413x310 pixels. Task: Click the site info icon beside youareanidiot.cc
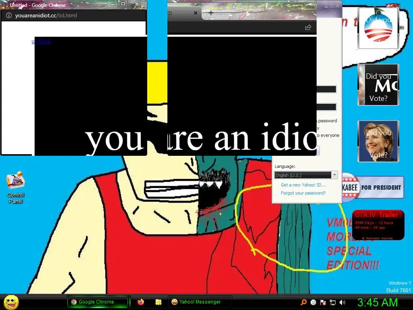(9, 16)
